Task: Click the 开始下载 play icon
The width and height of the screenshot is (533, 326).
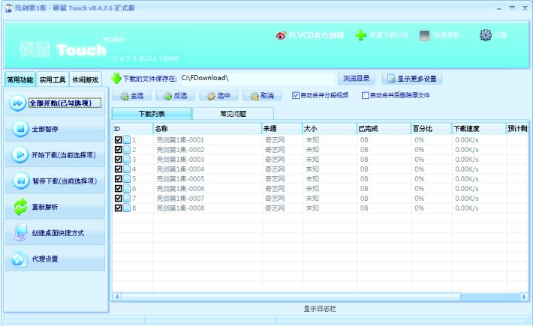Action: (20, 154)
